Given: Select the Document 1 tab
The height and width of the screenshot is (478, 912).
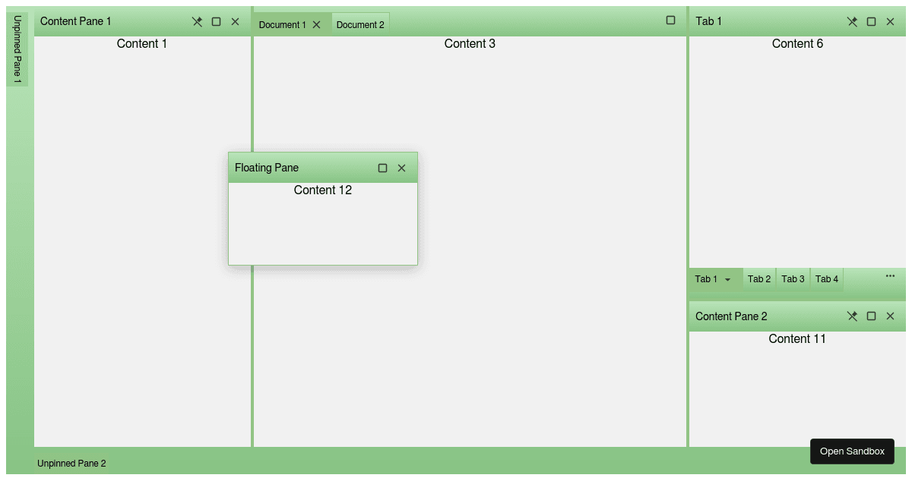Looking at the screenshot, I should tap(281, 24).
